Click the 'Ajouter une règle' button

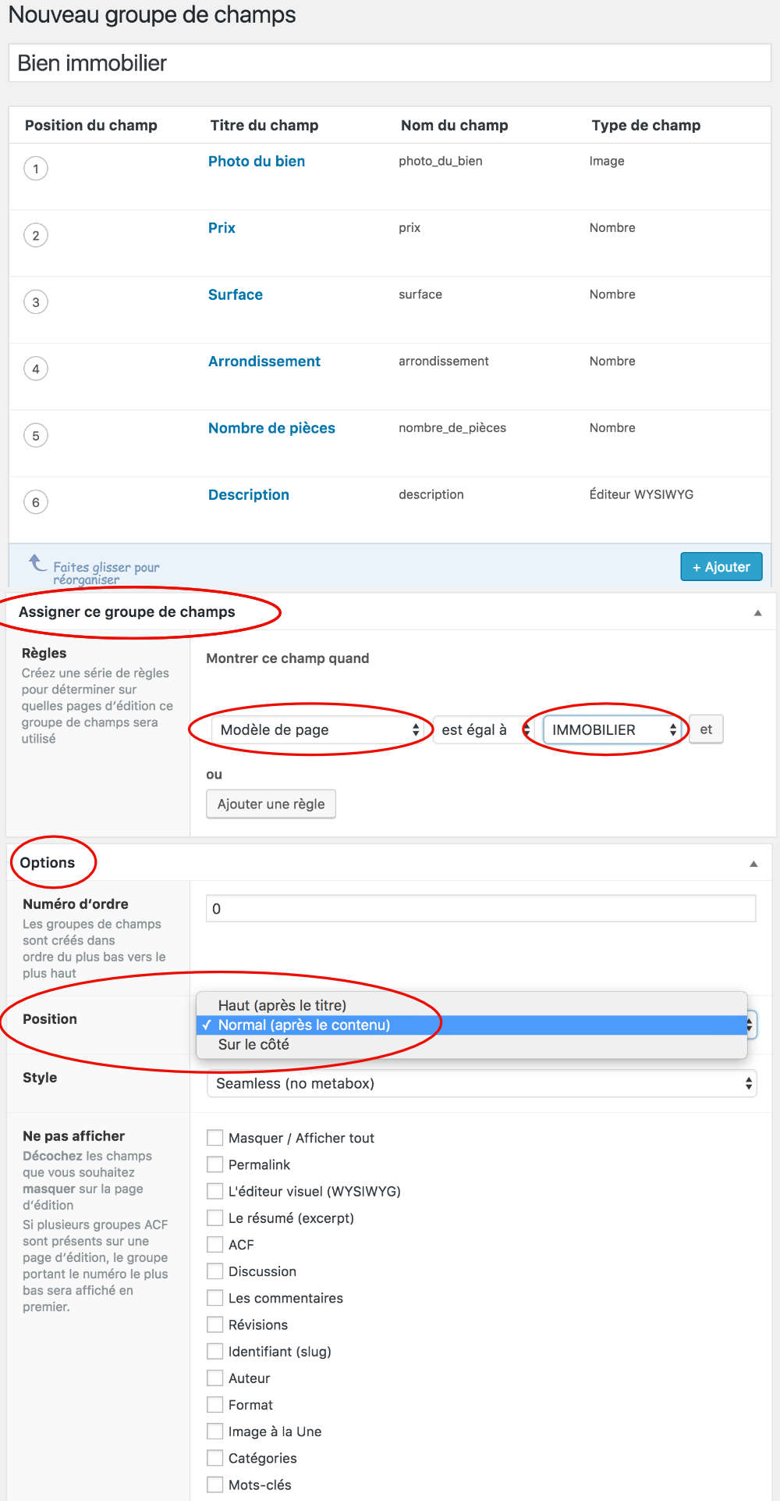pyautogui.click(x=270, y=804)
